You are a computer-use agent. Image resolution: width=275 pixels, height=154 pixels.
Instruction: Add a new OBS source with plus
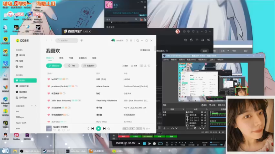[x=188, y=128]
